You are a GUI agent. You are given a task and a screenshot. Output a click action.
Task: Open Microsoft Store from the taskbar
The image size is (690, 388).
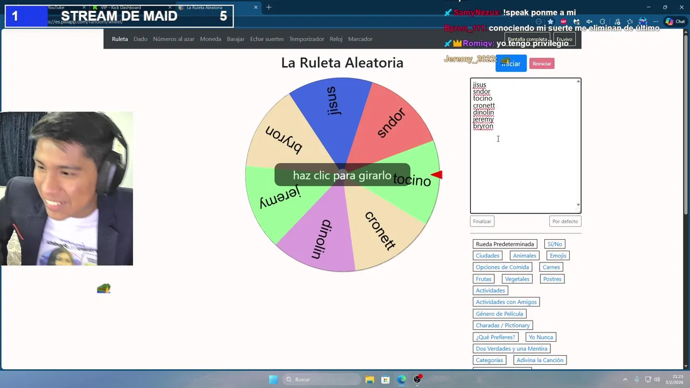(385, 379)
